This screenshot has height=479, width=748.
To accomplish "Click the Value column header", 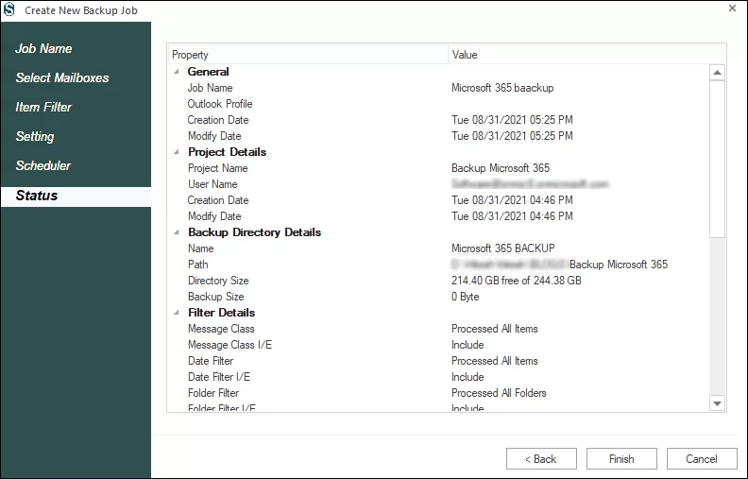I will coord(587,55).
